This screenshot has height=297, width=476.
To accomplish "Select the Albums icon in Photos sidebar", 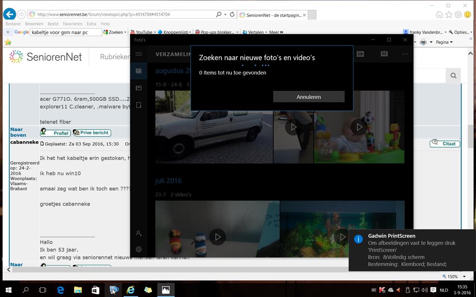I will click(139, 88).
